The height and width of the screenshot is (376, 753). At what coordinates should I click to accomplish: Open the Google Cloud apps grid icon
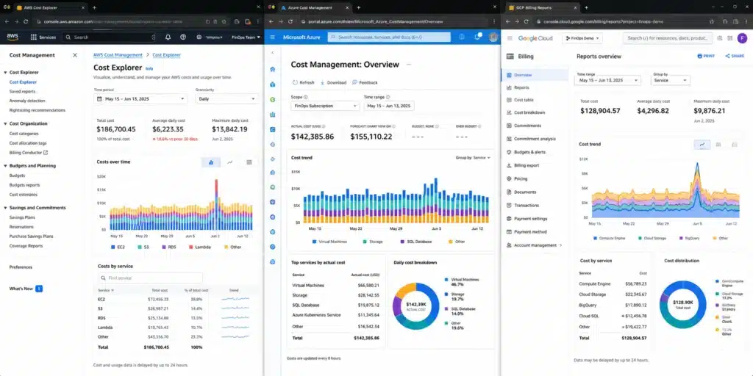[730, 38]
